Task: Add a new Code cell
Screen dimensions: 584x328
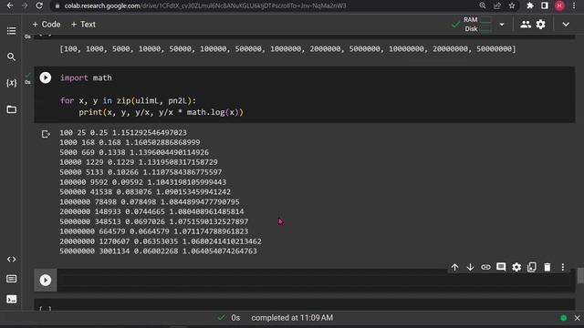Action: point(47,25)
